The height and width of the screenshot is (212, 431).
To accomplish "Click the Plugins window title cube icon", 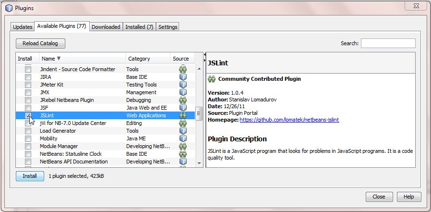I will click(9, 8).
